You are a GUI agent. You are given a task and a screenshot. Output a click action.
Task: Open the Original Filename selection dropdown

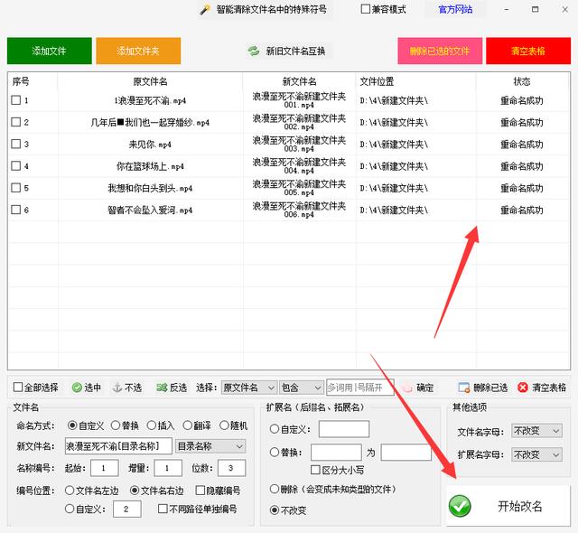[x=249, y=388]
